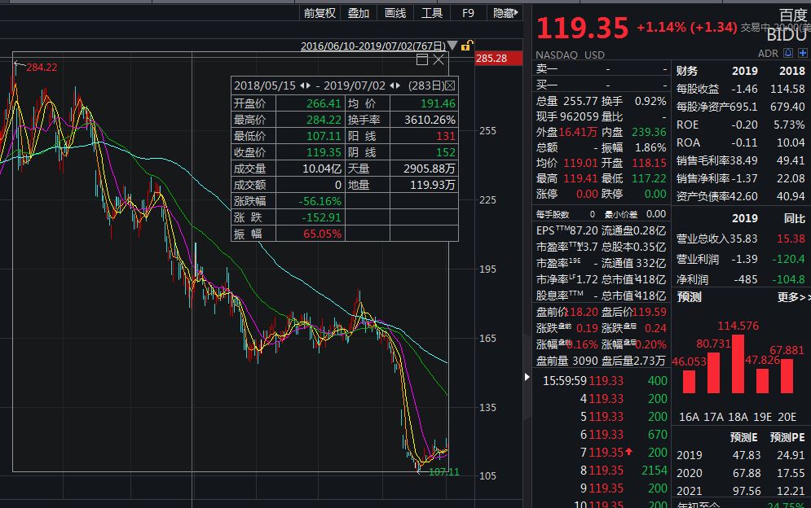Toggle the yellow padlock beside the date range
The image size is (811, 508).
pos(466,46)
